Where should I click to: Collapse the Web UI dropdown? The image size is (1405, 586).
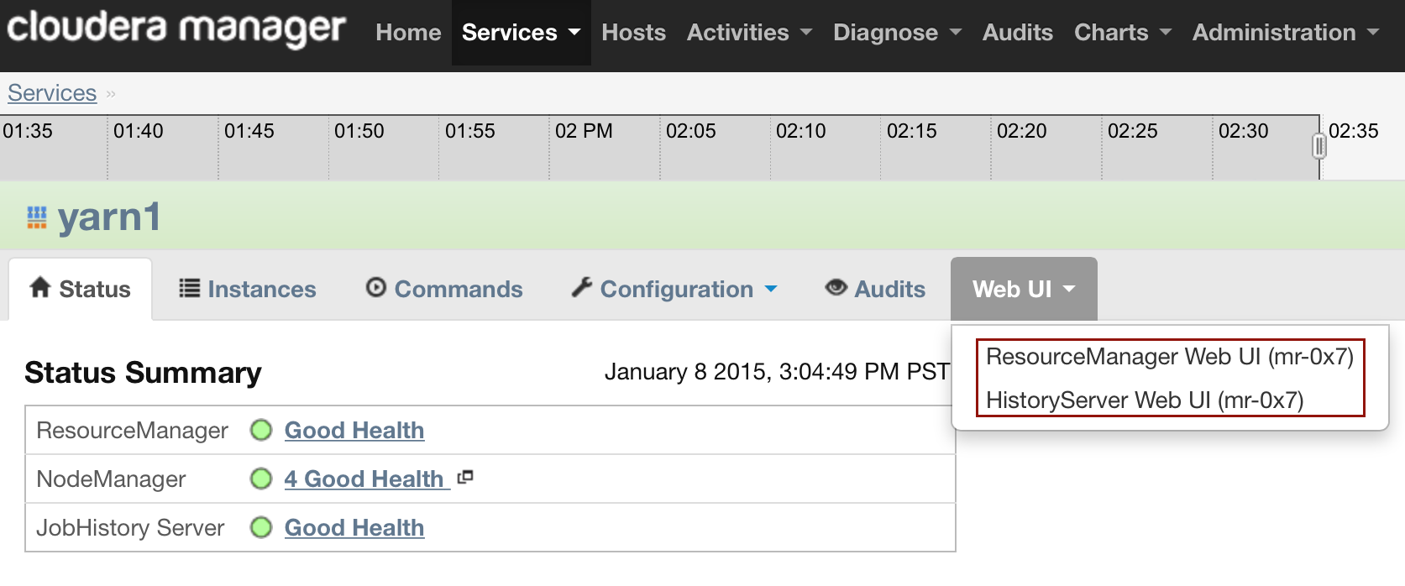[1023, 290]
